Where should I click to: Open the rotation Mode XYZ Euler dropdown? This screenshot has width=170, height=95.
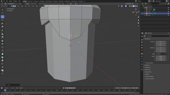[161, 54]
